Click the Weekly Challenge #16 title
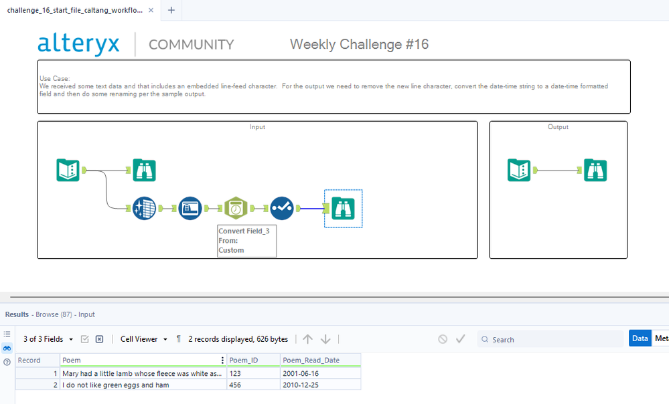669x404 pixels. [359, 44]
